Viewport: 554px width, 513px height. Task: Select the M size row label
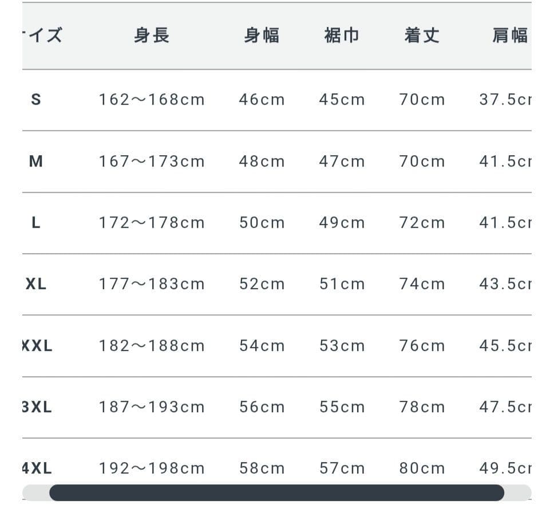click(36, 161)
